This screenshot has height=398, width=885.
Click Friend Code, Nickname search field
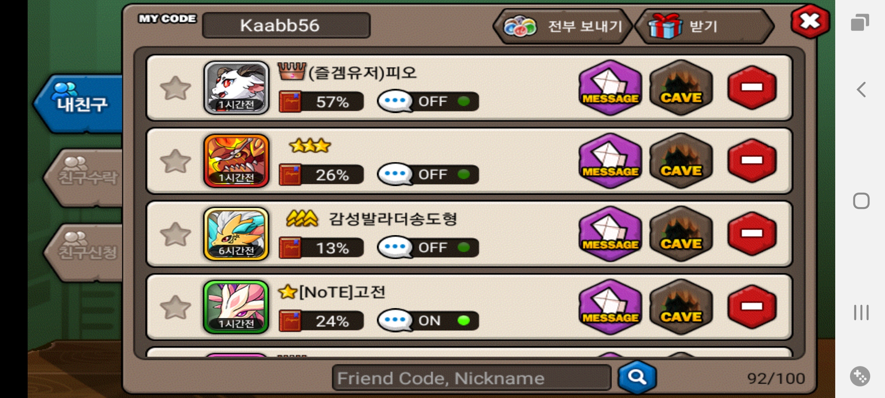(472, 378)
